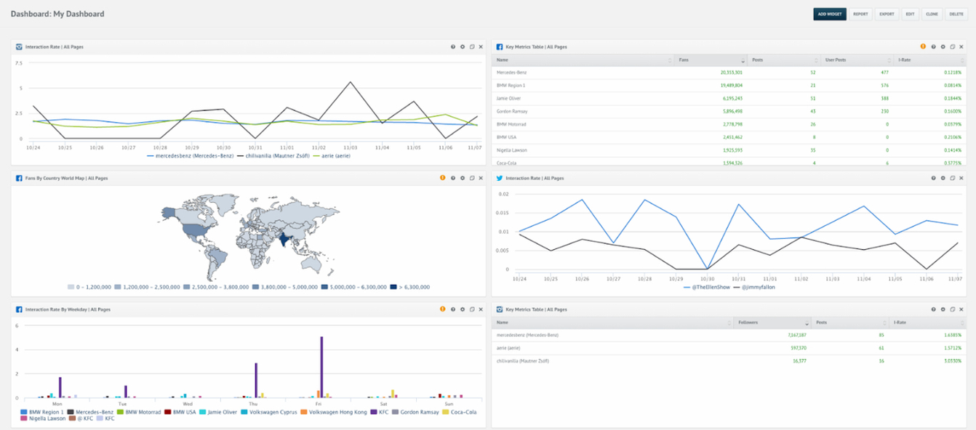Click help icon on Instagram Key Metrics Table
The width and height of the screenshot is (976, 430).
click(x=933, y=309)
